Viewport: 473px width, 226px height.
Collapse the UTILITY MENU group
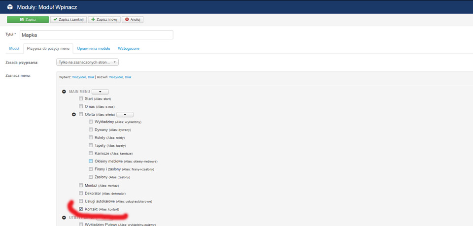coord(64,217)
